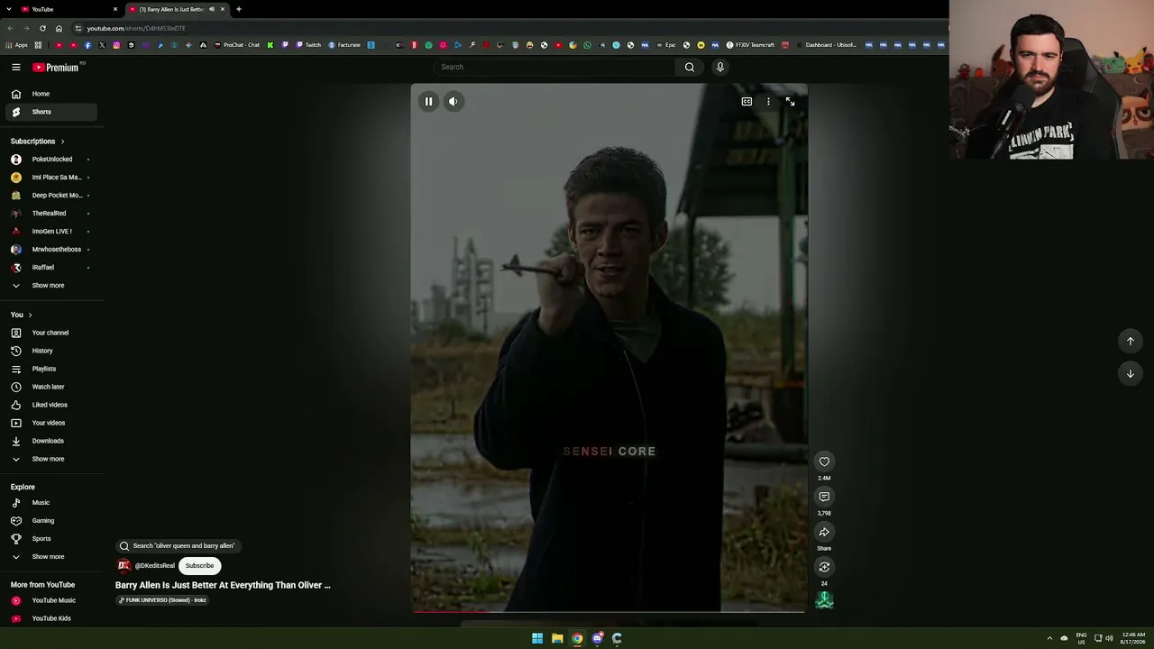Open Watch later in the sidebar
Screen dimensions: 1154x649
tap(52, 387)
